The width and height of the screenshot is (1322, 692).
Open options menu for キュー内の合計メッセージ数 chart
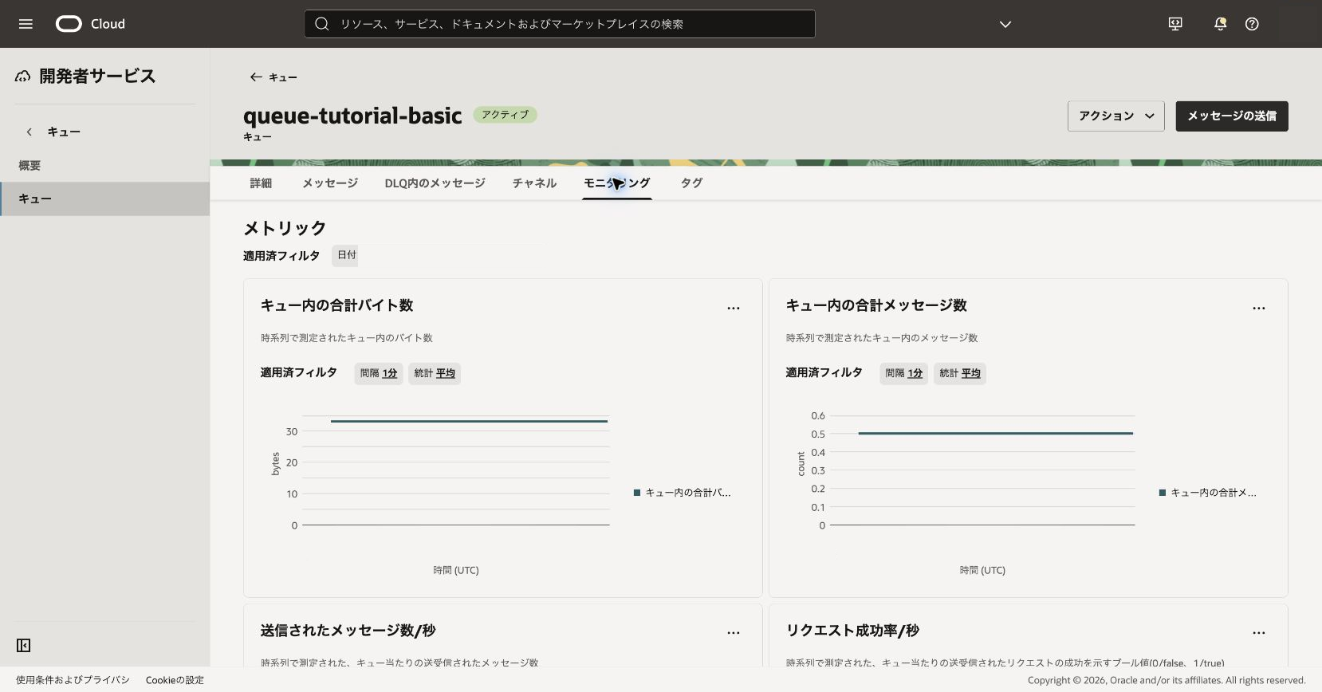pos(1259,308)
